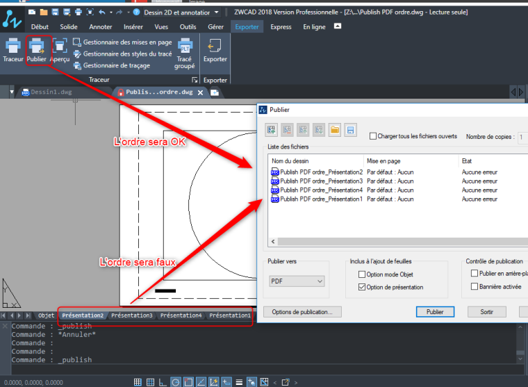Click the Save quick-access icon
Image resolution: width=528 pixels, height=387 pixels.
[55, 12]
